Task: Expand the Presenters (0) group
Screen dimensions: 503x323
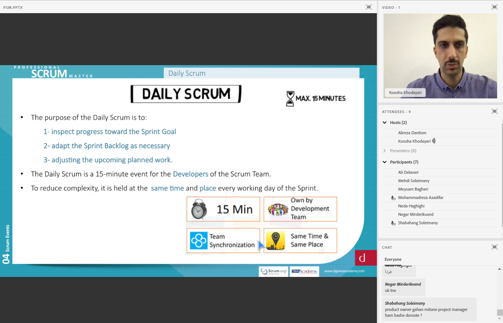Action: click(x=385, y=151)
